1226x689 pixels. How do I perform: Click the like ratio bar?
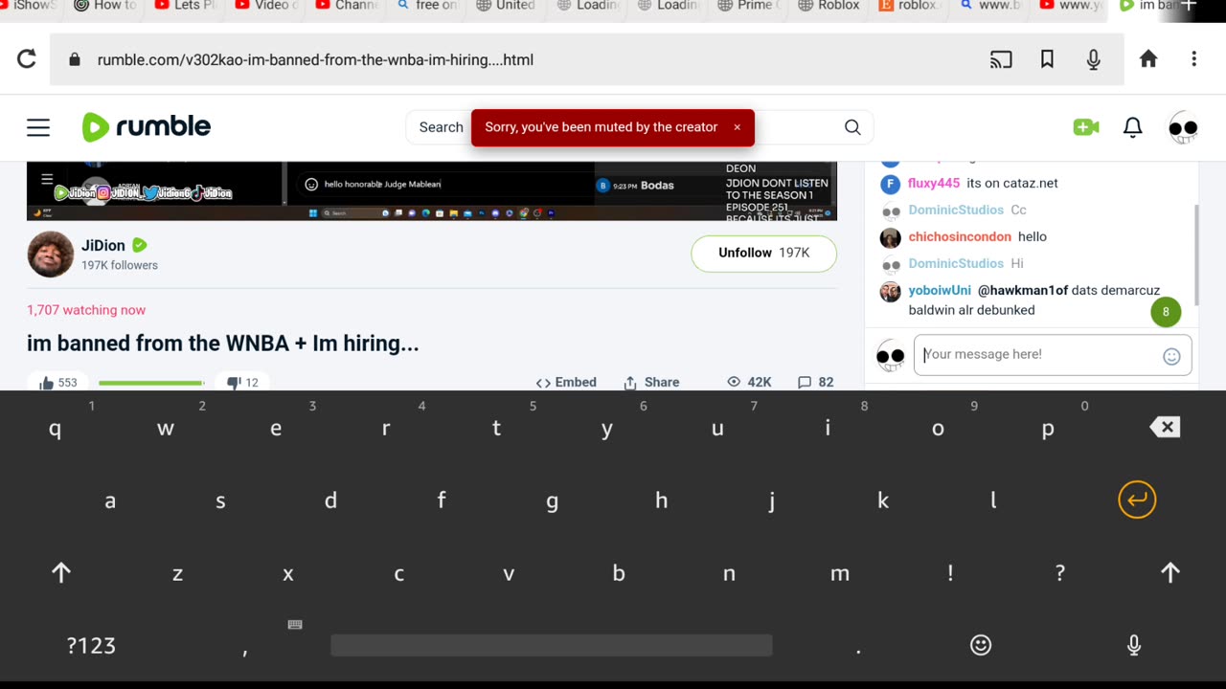[151, 383]
